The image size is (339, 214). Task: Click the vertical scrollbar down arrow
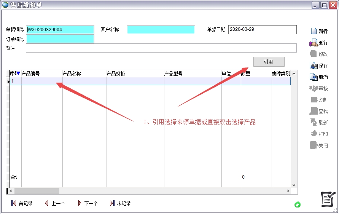[294, 185]
